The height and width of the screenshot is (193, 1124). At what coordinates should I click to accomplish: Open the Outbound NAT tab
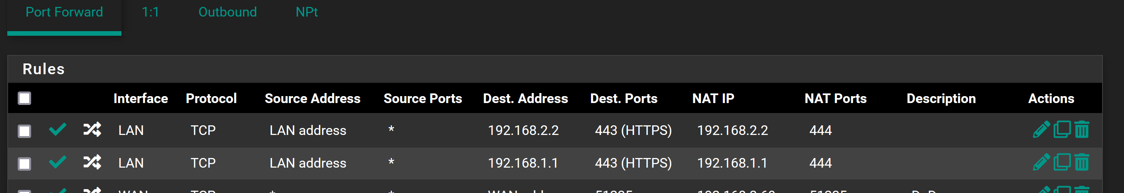tap(227, 12)
